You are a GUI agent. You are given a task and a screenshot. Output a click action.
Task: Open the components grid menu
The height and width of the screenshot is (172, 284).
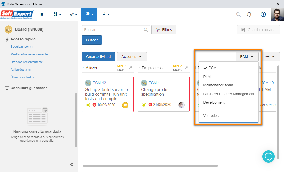tap(57, 14)
